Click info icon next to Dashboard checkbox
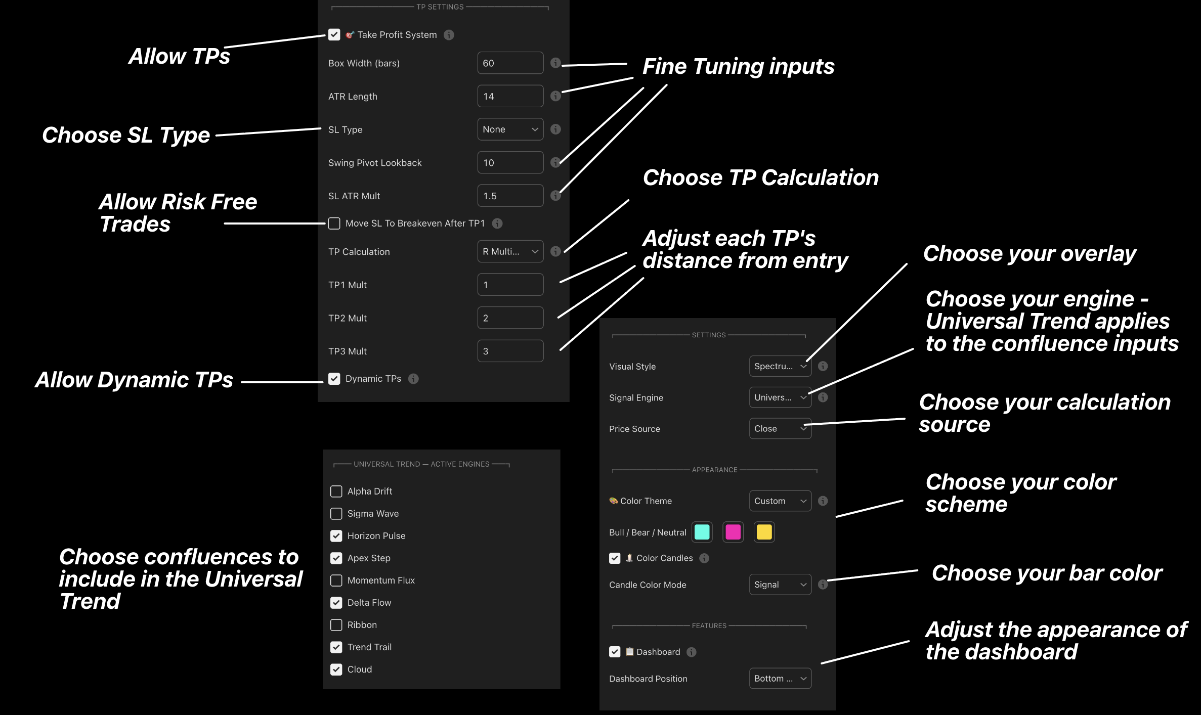This screenshot has width=1201, height=715. tap(692, 652)
